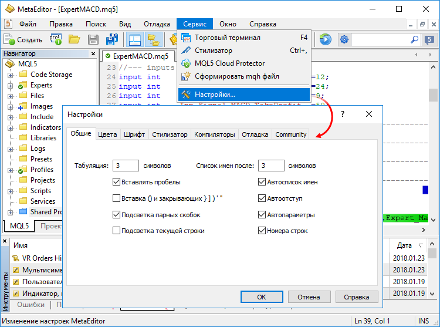Sort by the Дата column header
440x327 pixels.
(408, 245)
